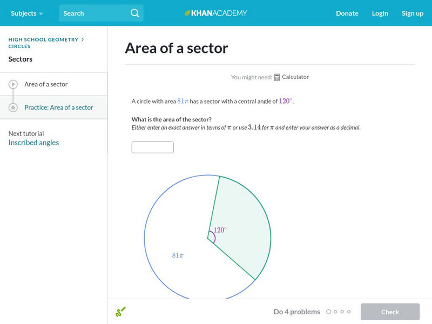Expand the Subjects dropdown
Screen dimensions: 432x324
pyautogui.click(x=26, y=13)
